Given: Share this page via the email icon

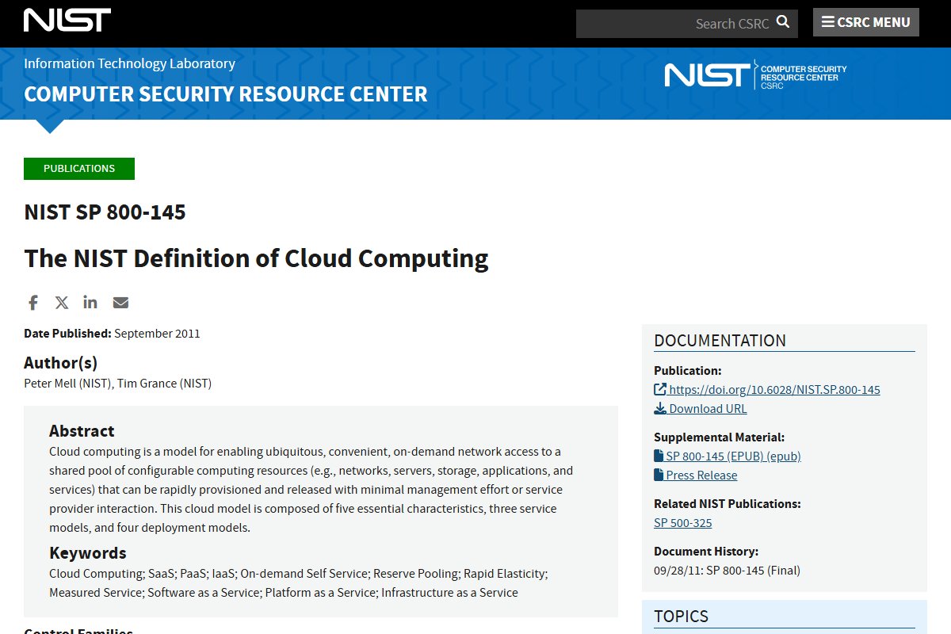Looking at the screenshot, I should pyautogui.click(x=120, y=303).
